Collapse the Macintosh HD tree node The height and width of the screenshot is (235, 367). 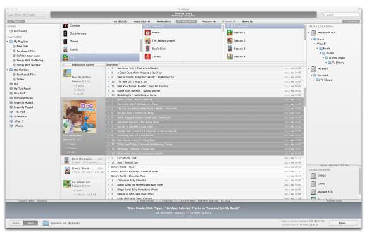pyautogui.click(x=309, y=33)
